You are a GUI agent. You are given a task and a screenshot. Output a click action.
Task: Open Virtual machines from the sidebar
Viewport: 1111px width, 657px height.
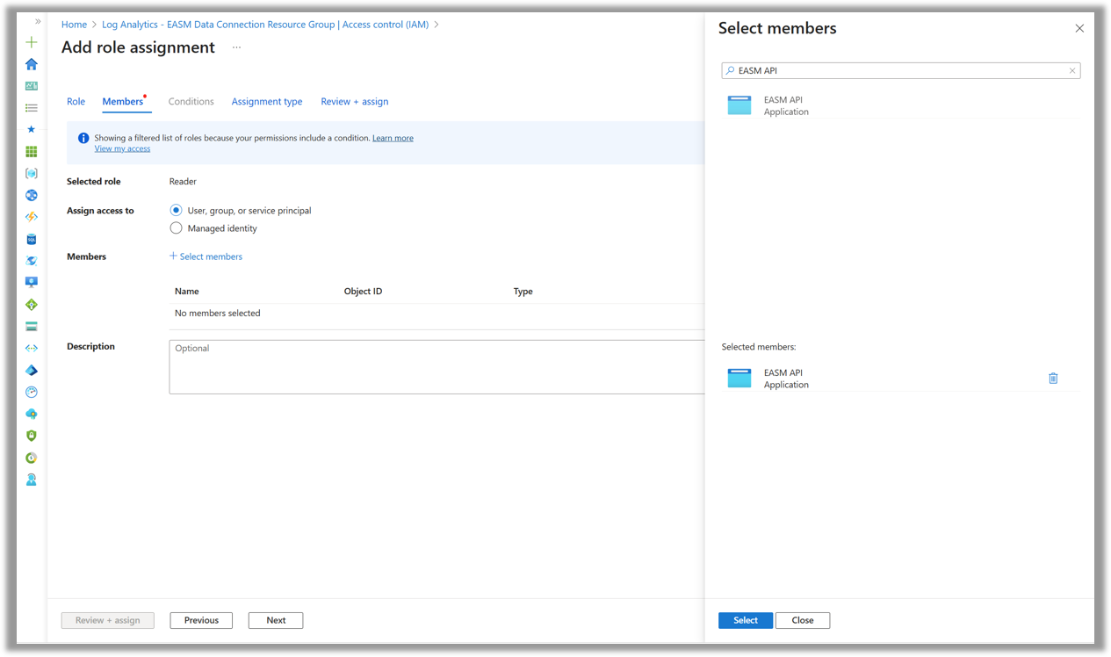32,281
